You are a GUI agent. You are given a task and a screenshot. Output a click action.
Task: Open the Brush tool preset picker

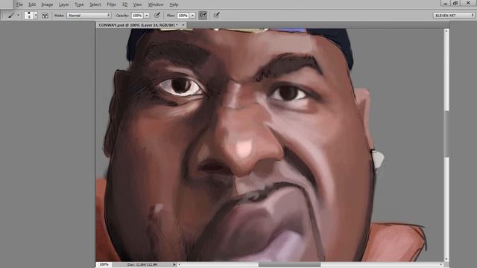coord(11,15)
